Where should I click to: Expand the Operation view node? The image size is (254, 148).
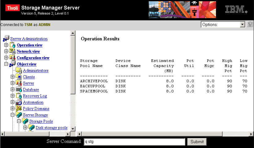tap(6, 45)
